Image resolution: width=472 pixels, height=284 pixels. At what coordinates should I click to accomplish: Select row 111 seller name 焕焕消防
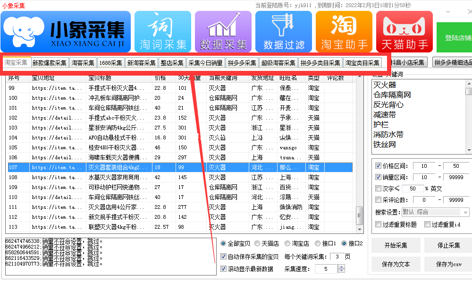[x=291, y=207]
